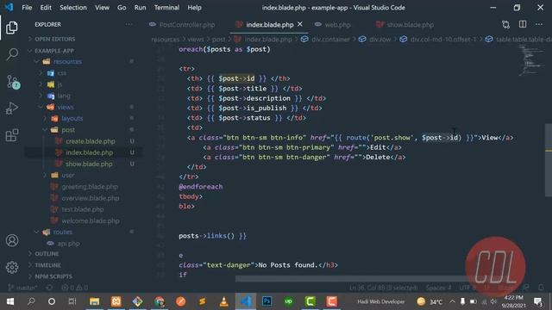This screenshot has width=552, height=310.
Task: Close the index.blade.php tab
Action: pyautogui.click(x=300, y=24)
